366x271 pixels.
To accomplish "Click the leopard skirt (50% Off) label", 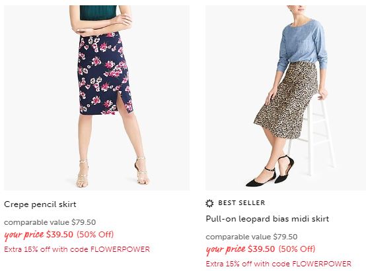I will coord(297,249).
